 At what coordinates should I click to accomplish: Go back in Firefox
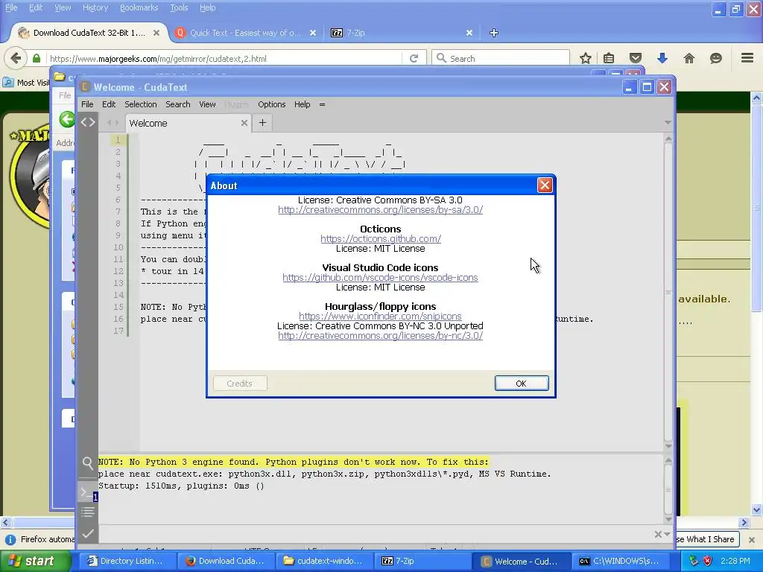(x=16, y=58)
